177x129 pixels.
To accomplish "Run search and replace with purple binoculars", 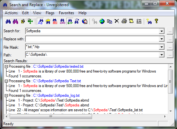I will [x=15, y=21].
